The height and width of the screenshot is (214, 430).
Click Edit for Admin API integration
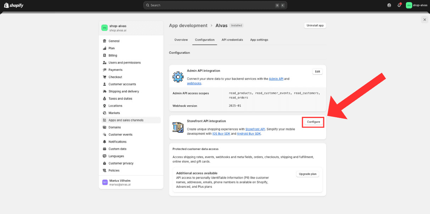(x=317, y=72)
